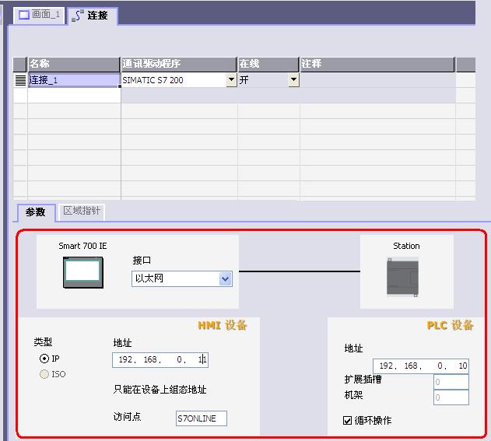
Task: Select the 参数 tab
Action: point(35,212)
